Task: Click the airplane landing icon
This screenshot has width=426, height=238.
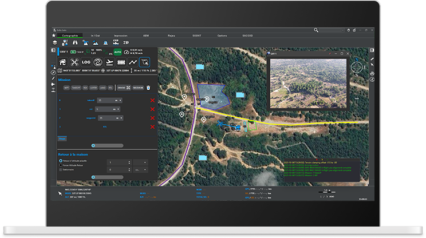Action: [109, 62]
